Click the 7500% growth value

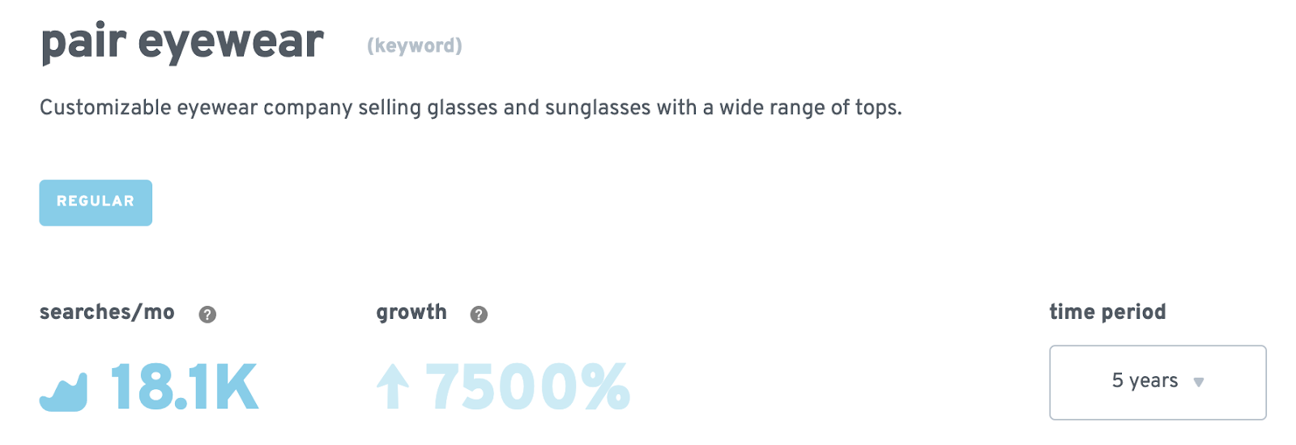click(x=527, y=388)
